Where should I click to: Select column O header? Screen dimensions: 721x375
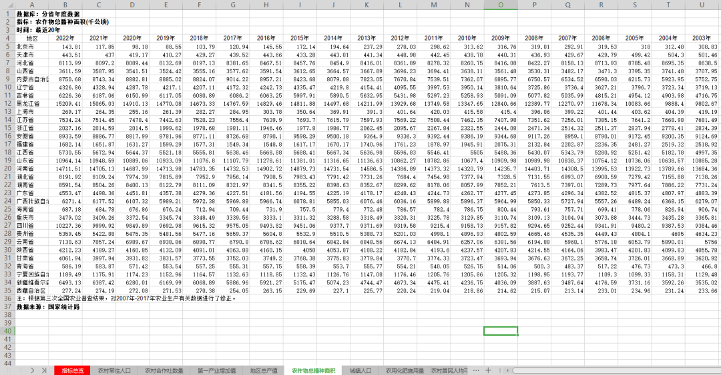[501, 5]
